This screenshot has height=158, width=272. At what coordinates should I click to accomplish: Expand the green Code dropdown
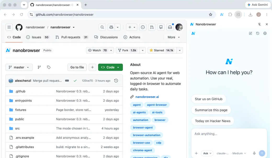coord(110,67)
